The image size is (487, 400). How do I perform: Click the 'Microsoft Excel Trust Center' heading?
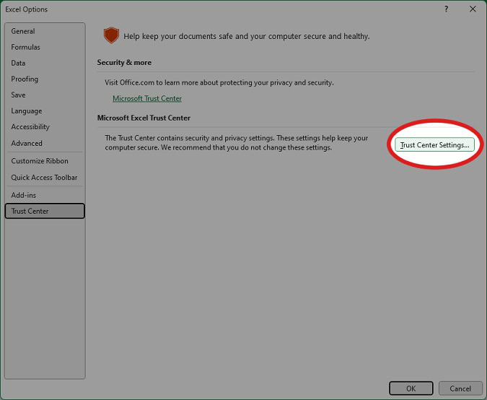point(144,118)
